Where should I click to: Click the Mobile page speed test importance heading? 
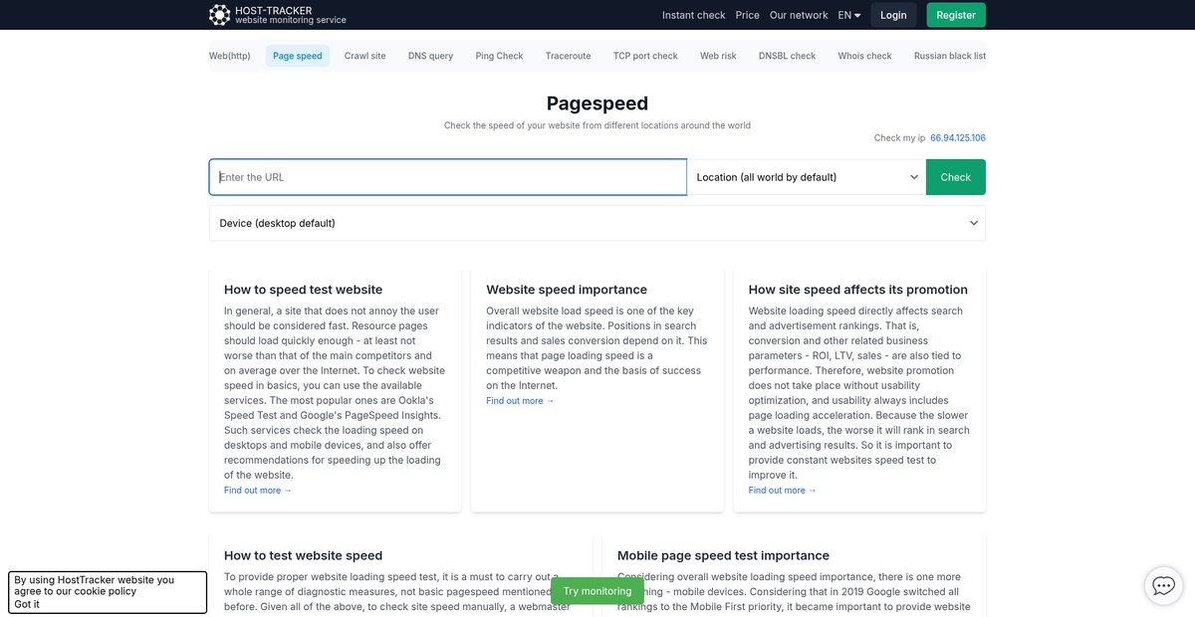(x=723, y=556)
